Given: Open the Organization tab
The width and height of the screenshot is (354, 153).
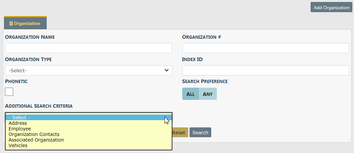Looking at the screenshot, I should click(25, 24).
